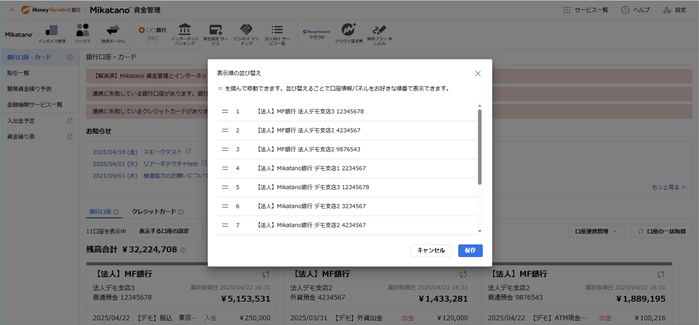Collapse the top header chevron
The width and height of the screenshot is (699, 325).
(x=12, y=10)
